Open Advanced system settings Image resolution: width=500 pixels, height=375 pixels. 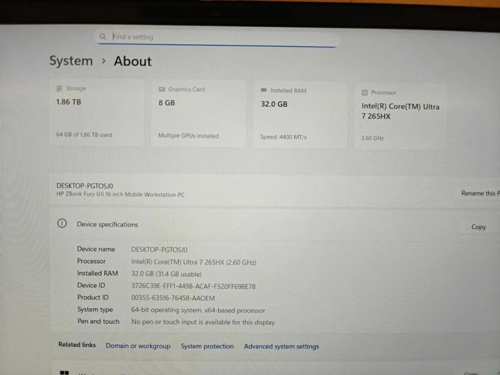tap(281, 346)
